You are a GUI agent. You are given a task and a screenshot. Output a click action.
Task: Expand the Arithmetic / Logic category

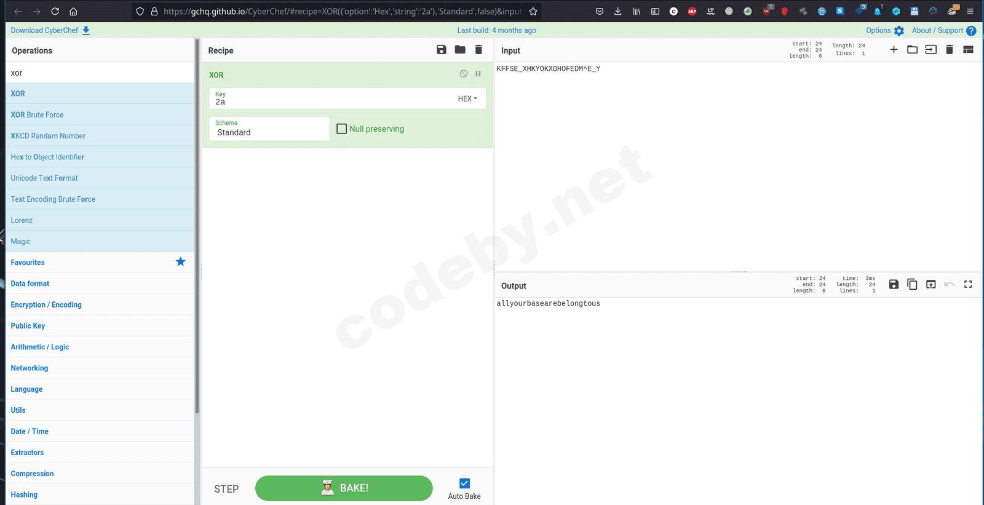pyautogui.click(x=100, y=347)
